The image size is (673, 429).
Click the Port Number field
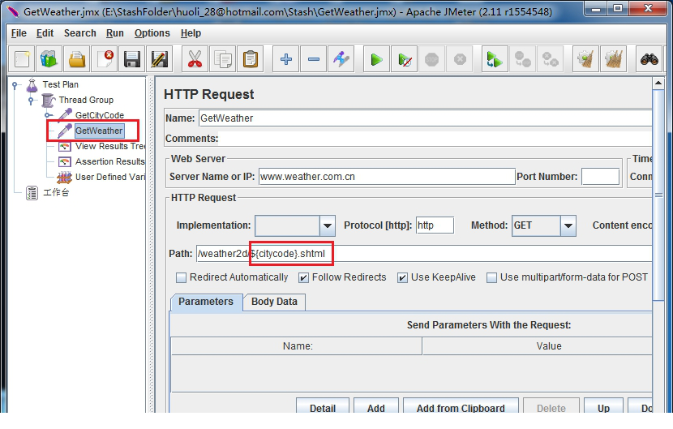coord(600,177)
